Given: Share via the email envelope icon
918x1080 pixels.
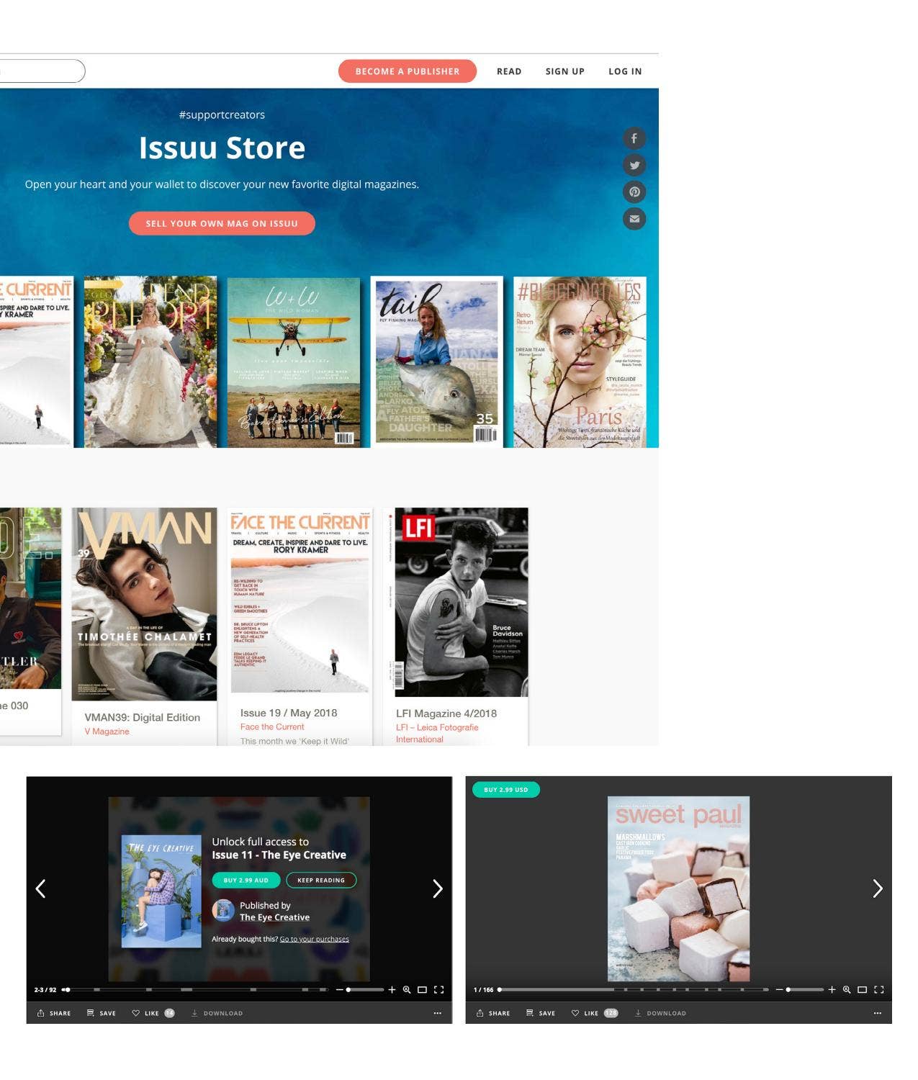Looking at the screenshot, I should click(634, 219).
